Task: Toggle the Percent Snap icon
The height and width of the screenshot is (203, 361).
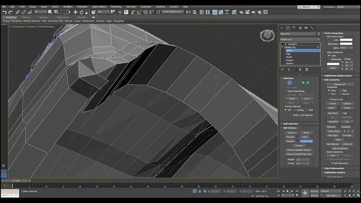Action: (146, 12)
